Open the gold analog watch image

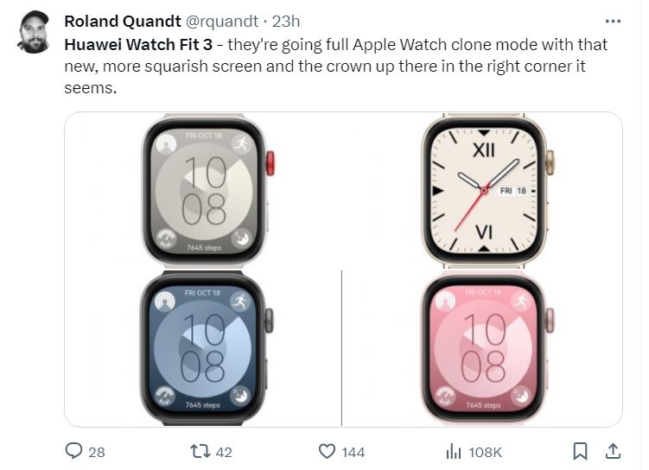(x=484, y=190)
